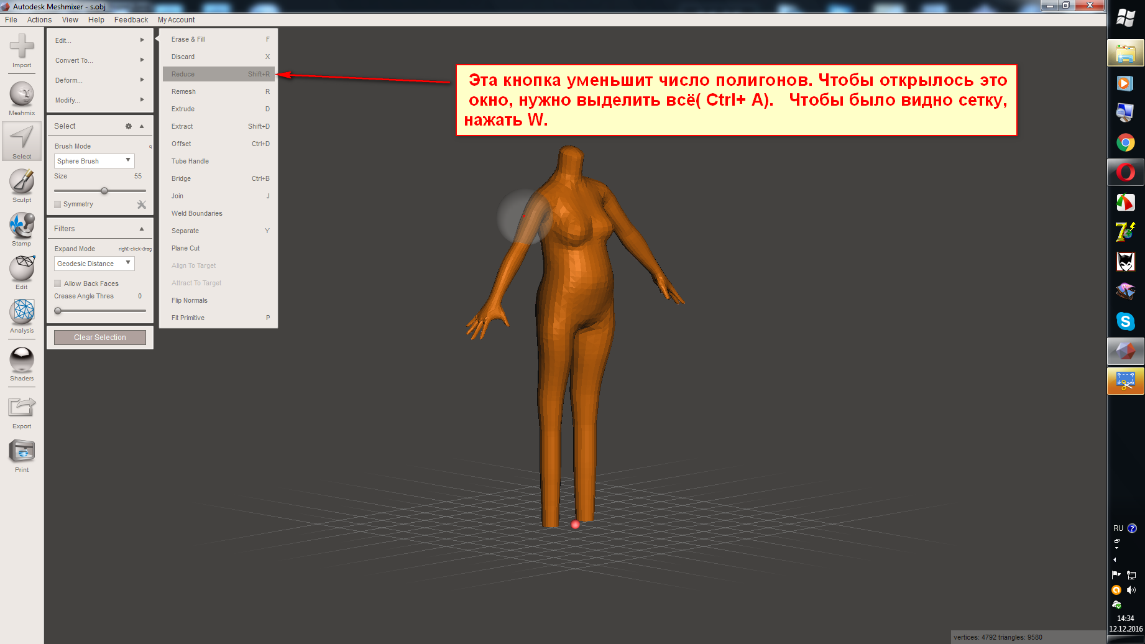Open the MyAccount menu
This screenshot has width=1145, height=644.
click(x=176, y=20)
